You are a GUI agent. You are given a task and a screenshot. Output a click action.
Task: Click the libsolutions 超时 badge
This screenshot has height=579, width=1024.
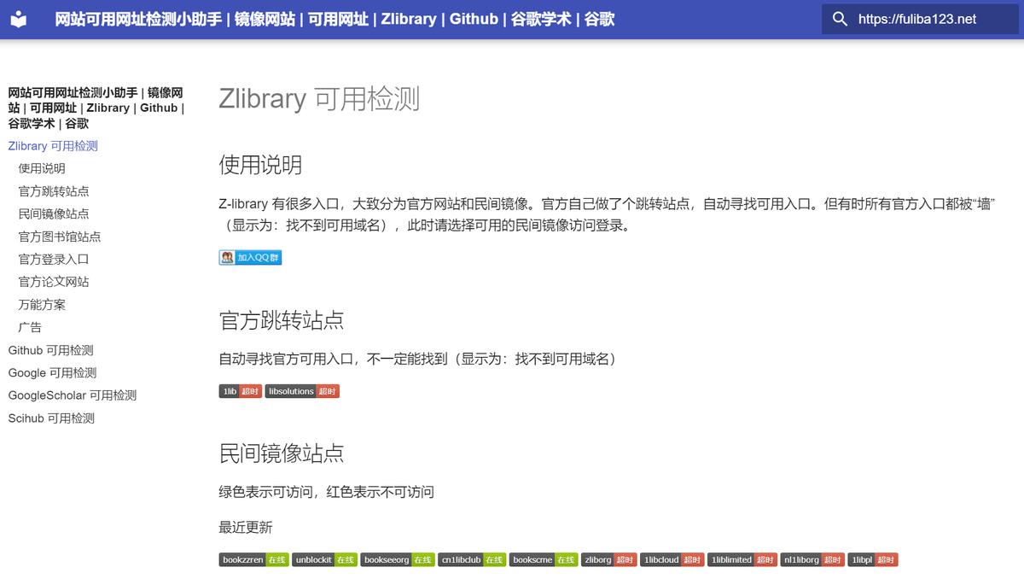click(302, 391)
